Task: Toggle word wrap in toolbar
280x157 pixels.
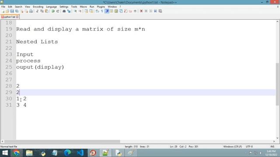Action: coord(97,11)
